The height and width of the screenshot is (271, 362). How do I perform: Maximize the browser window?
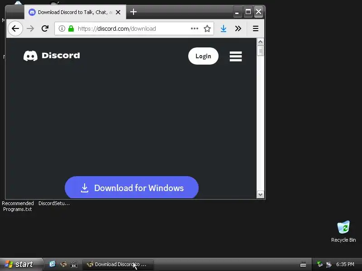[x=248, y=12]
